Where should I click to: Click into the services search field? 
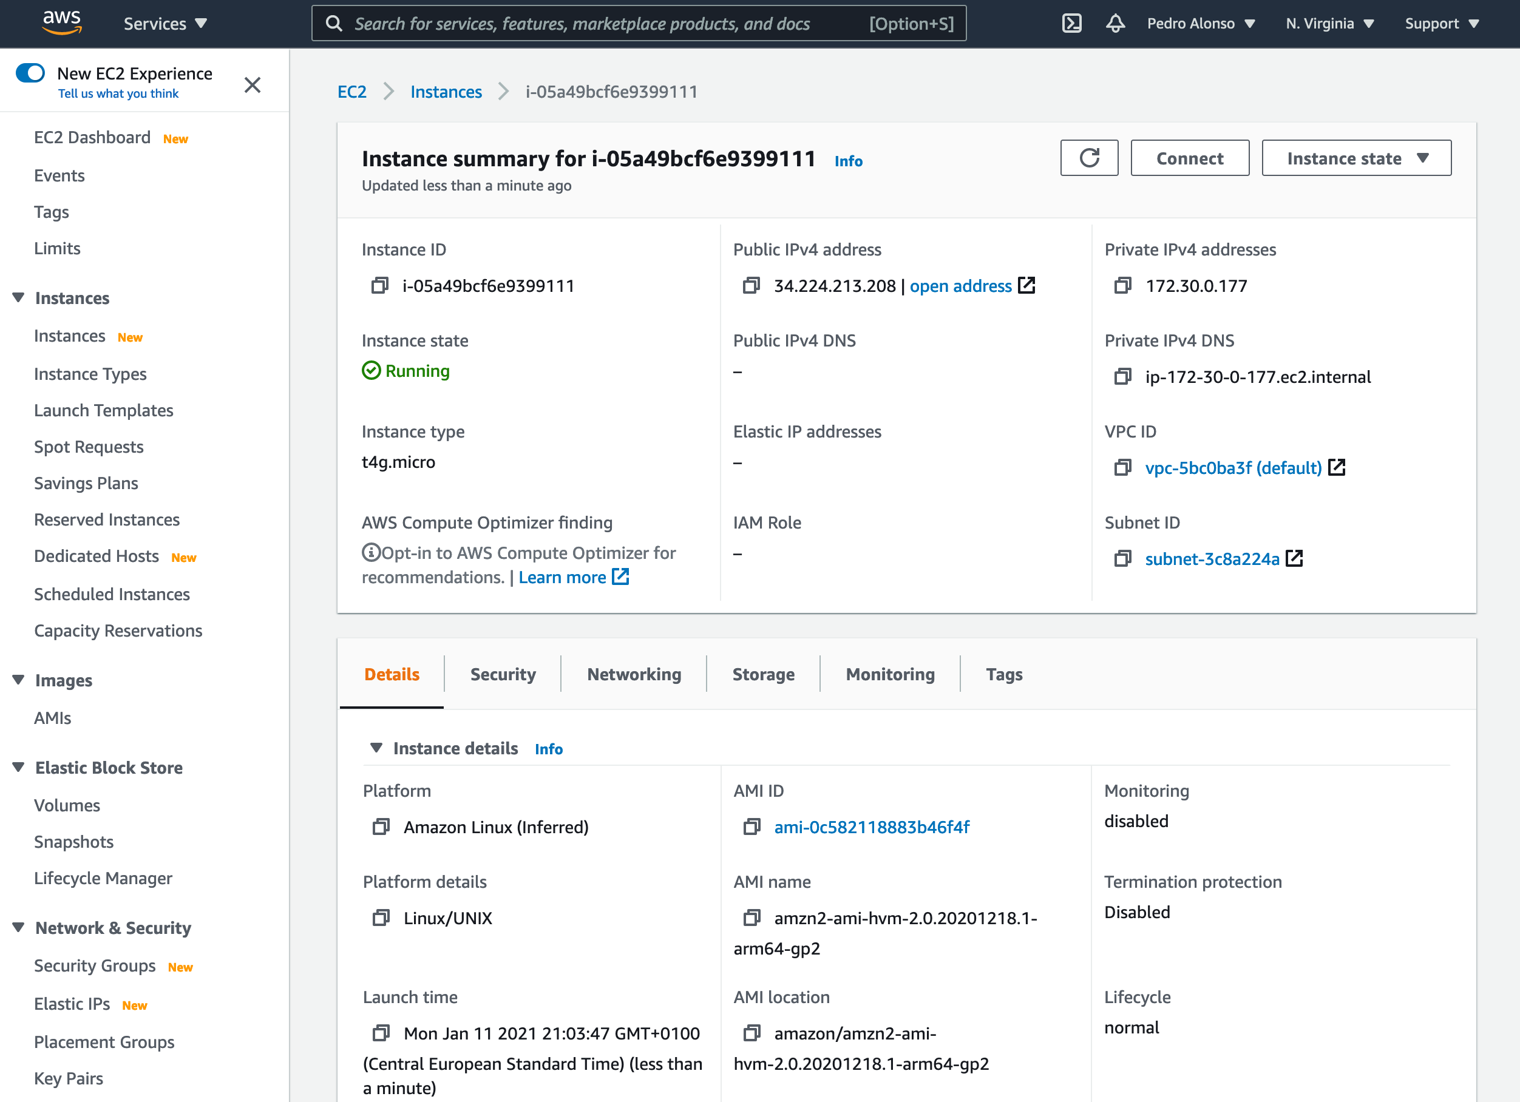(x=603, y=24)
